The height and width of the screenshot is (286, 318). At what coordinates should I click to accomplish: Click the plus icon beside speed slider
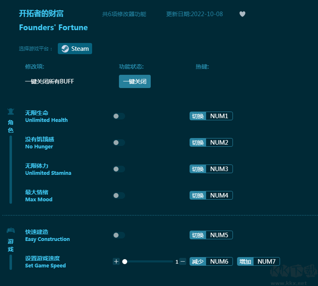(116, 261)
